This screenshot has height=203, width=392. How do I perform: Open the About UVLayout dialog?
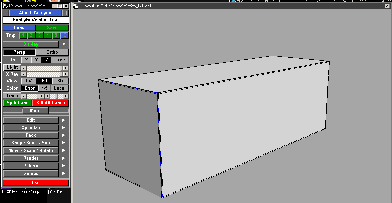[35, 13]
